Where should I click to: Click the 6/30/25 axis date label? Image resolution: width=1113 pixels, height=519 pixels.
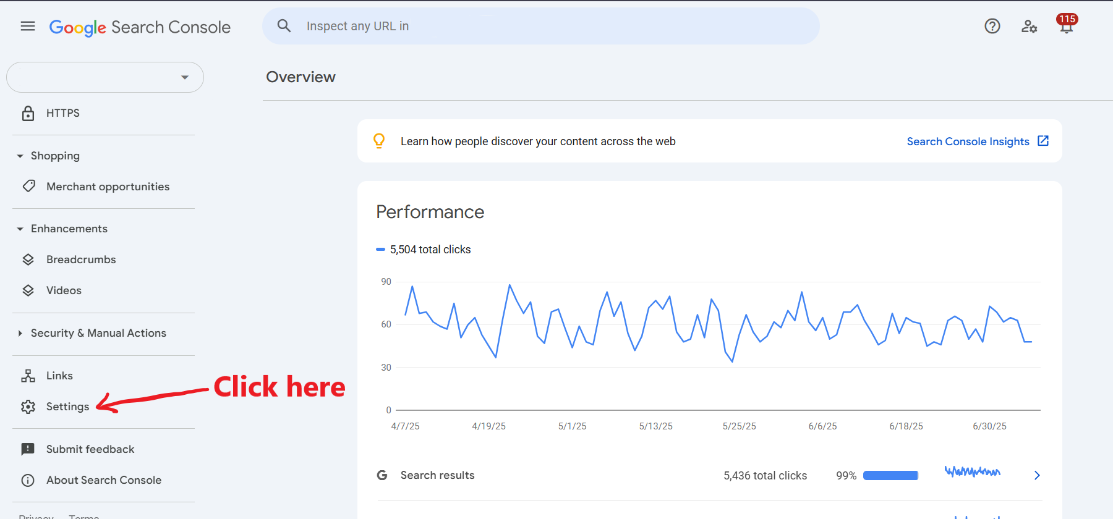(989, 426)
